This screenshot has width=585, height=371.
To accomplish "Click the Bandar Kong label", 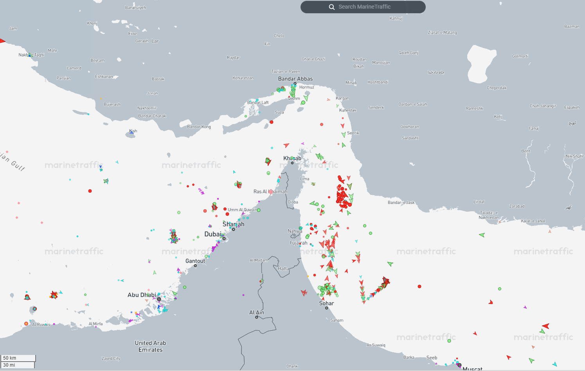I will pos(199,127).
